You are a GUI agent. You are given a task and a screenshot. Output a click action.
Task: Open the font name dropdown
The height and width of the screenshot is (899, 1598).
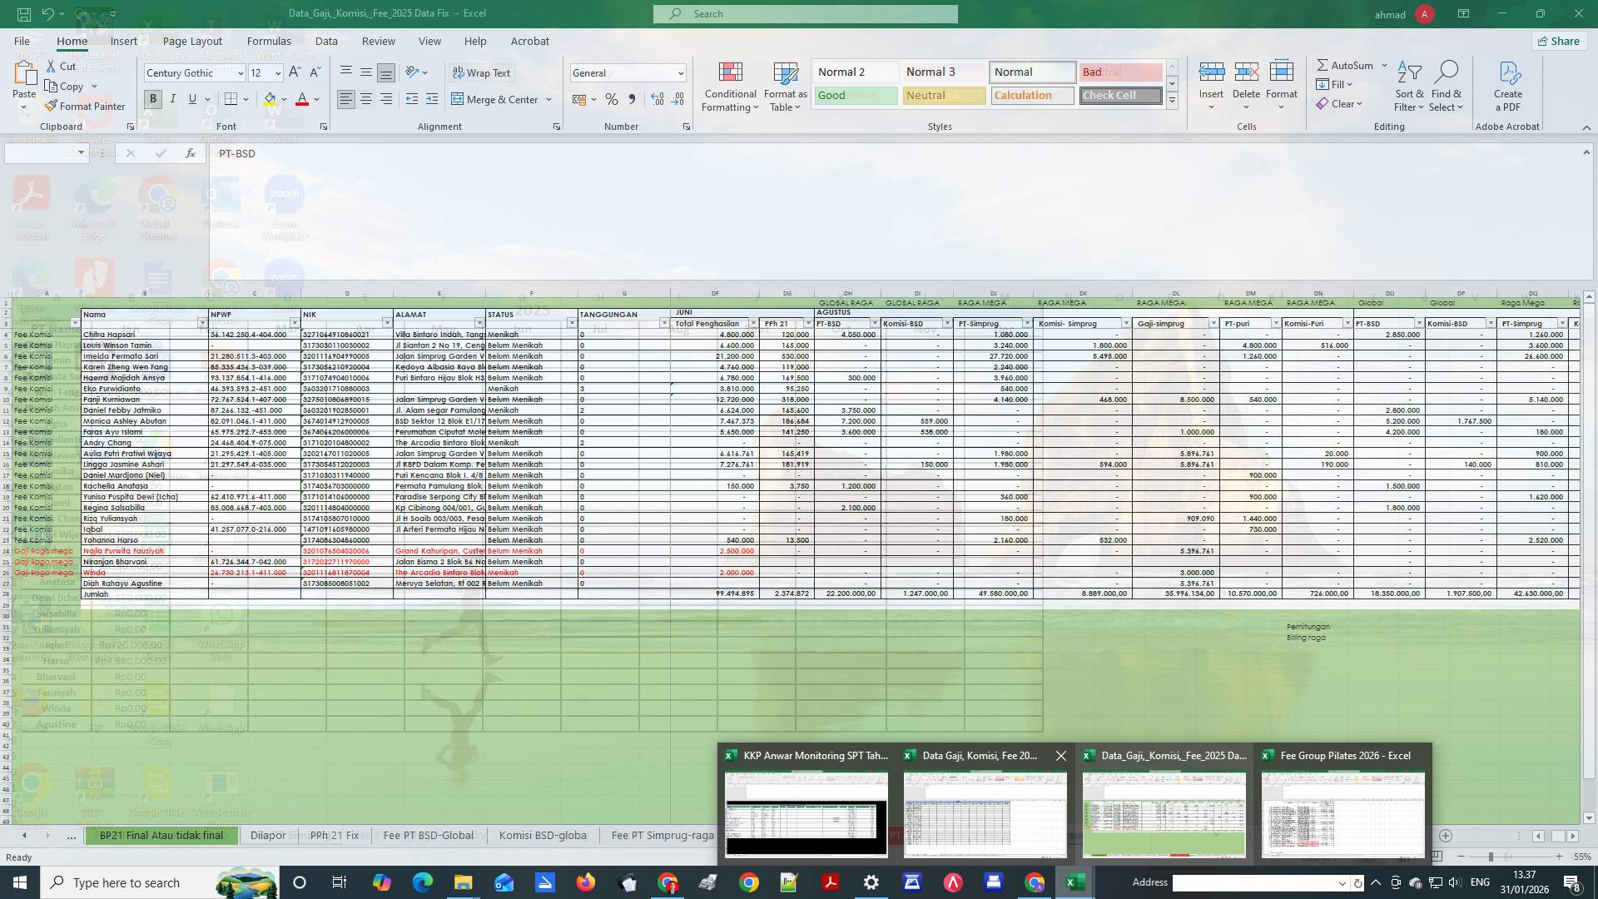pos(240,72)
